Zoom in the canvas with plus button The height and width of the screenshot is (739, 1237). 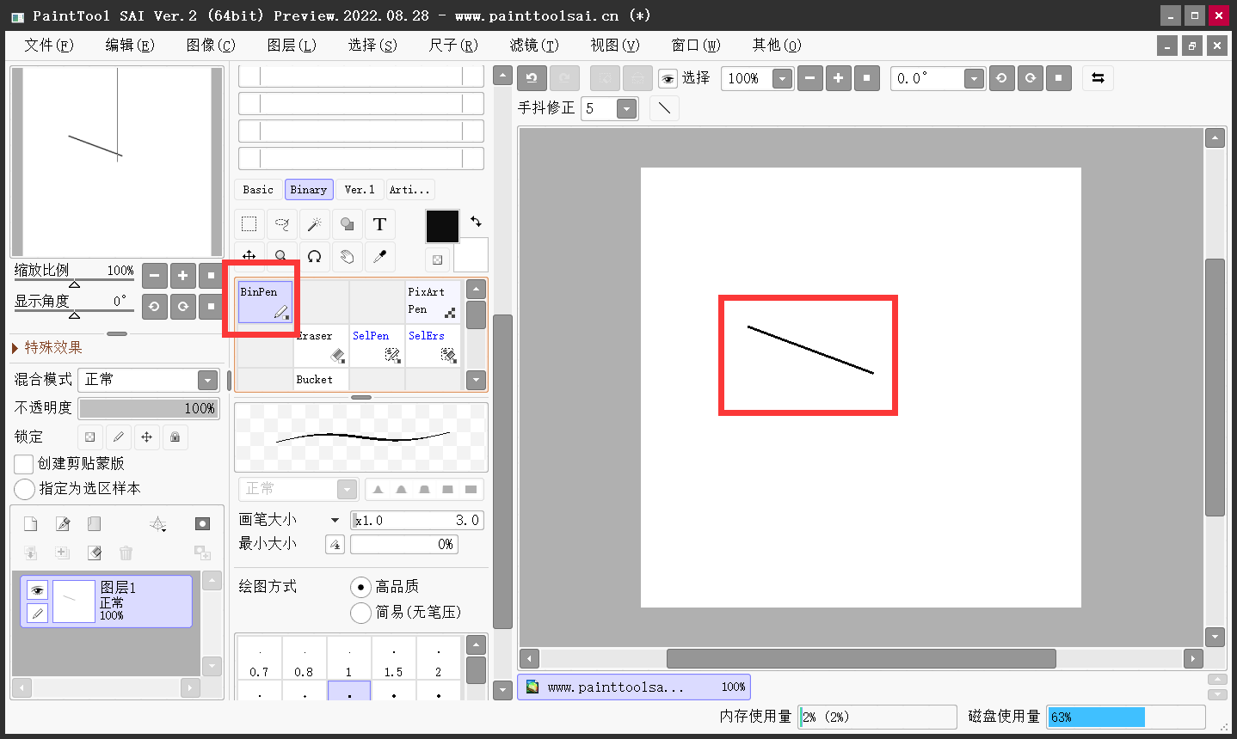point(838,78)
